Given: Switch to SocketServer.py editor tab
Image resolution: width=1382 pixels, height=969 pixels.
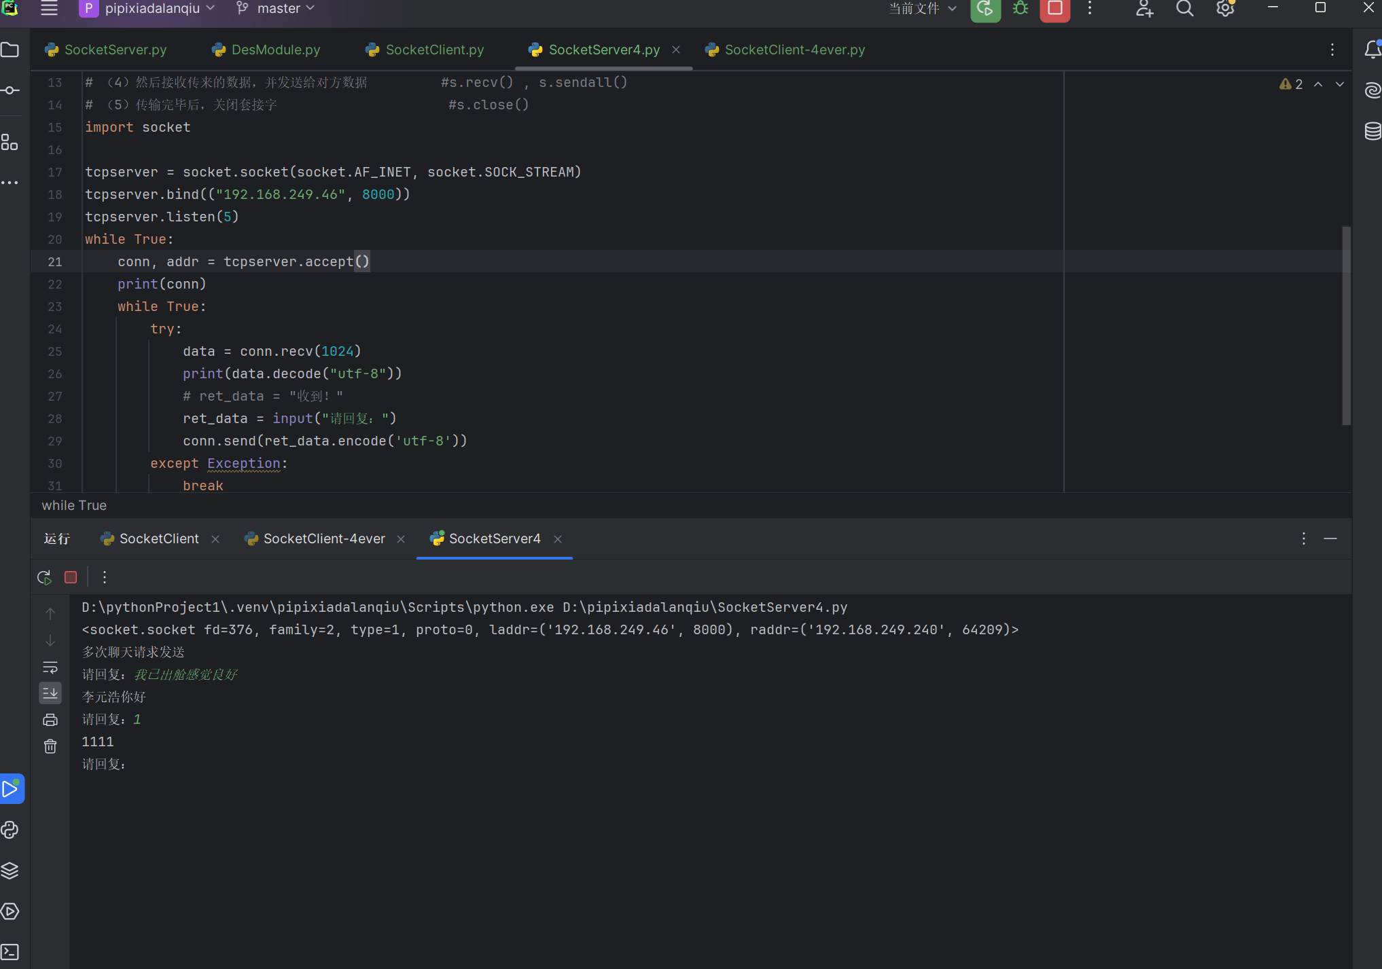Looking at the screenshot, I should (106, 50).
